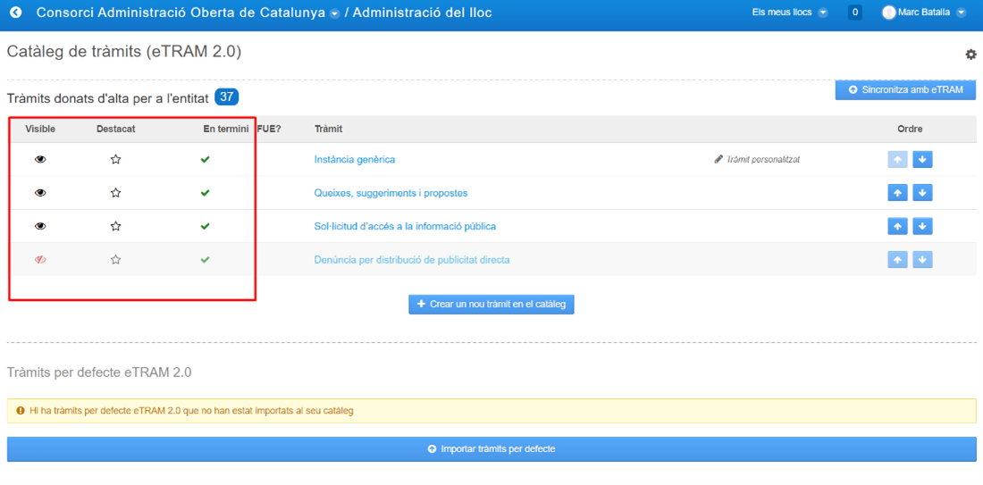The height and width of the screenshot is (485, 983).
Task: Click the back arrow icon in header
Action: pyautogui.click(x=16, y=12)
